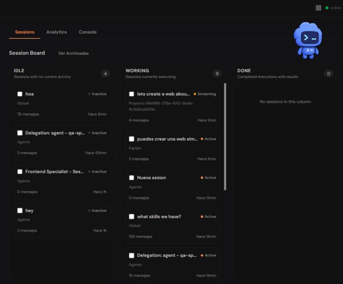
Task: Check 'puedes crear una web sim...' checkbox
Action: click(131, 139)
